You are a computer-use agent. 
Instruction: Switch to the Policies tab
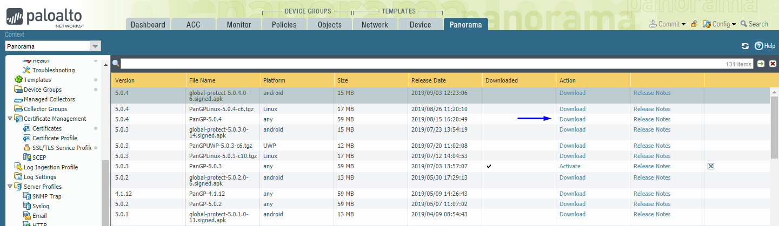[x=284, y=25]
